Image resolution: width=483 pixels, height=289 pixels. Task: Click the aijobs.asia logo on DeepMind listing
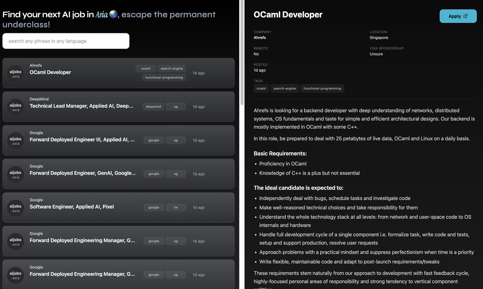pyautogui.click(x=15, y=107)
